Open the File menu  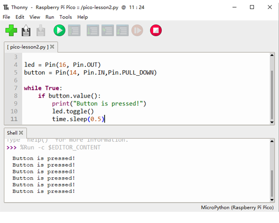pos(6,17)
